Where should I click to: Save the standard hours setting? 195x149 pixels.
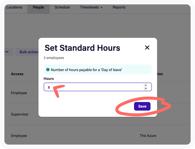point(142,106)
